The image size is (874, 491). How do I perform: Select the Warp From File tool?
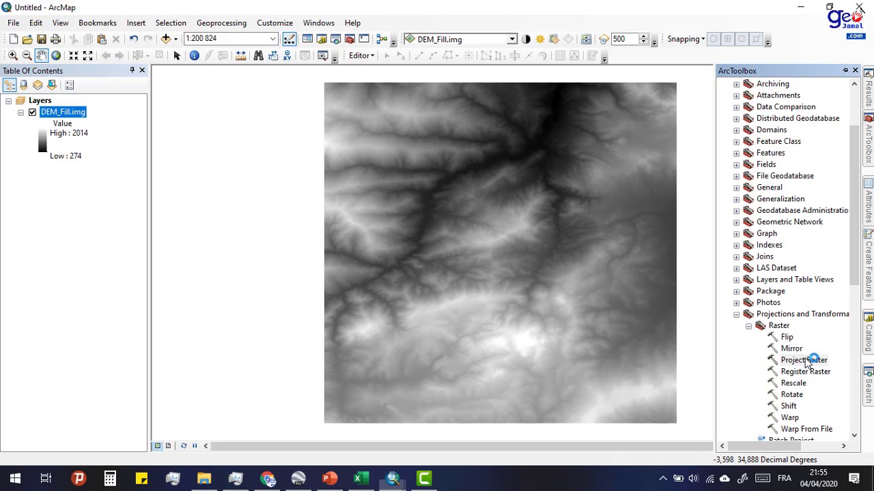pos(806,429)
